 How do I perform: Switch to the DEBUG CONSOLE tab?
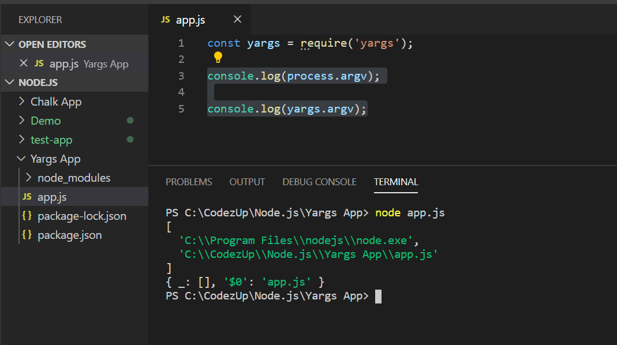point(319,182)
